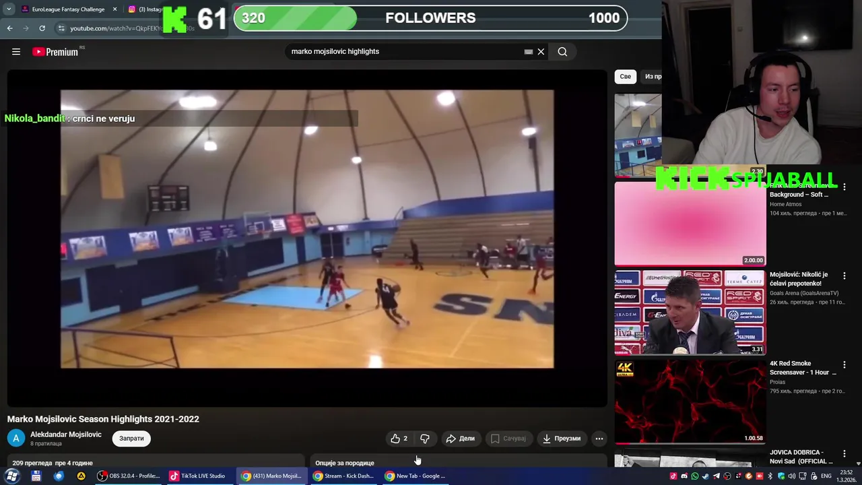862x485 pixels.
Task: Close the EuroLeague Fantasy Challenge tab
Action: coord(114,9)
